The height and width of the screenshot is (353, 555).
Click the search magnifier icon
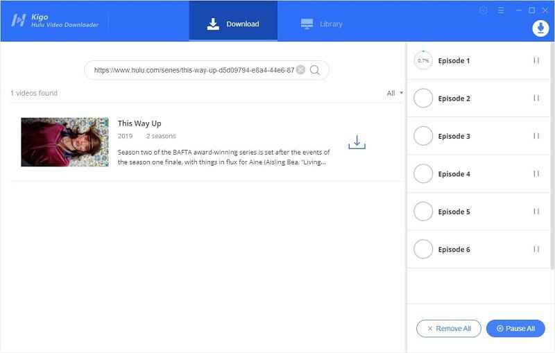click(x=315, y=70)
